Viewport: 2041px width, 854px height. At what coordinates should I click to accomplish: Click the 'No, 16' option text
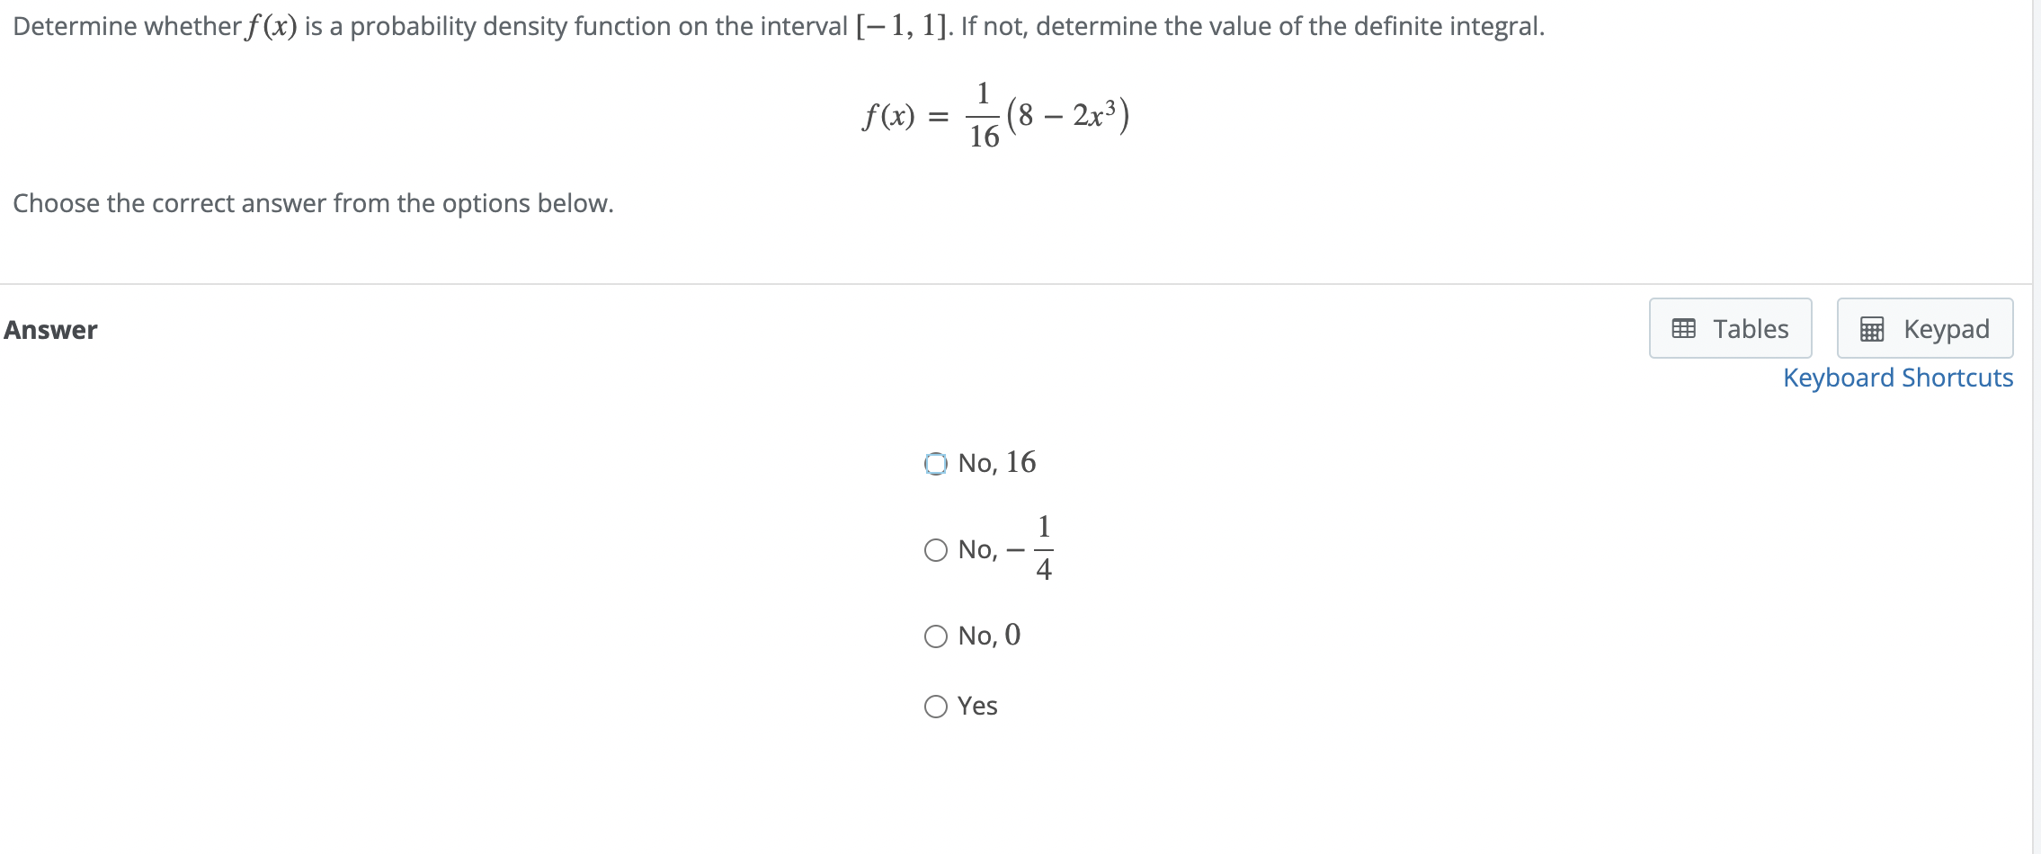(996, 462)
